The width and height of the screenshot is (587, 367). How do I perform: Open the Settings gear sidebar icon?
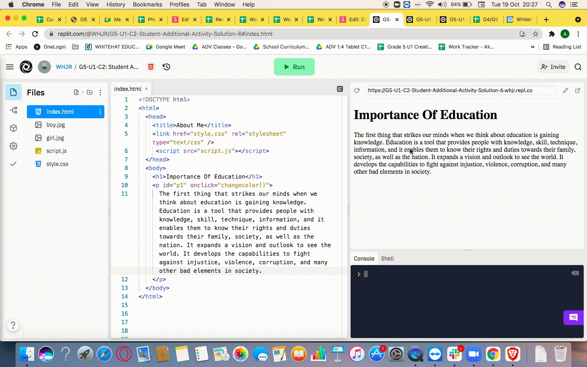(13, 146)
